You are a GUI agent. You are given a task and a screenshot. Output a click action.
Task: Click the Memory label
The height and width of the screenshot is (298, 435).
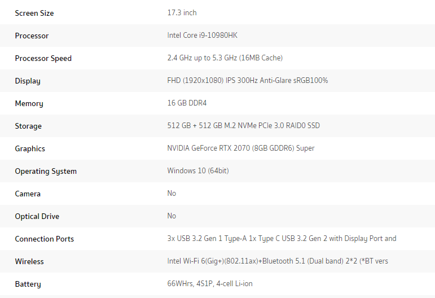pyautogui.click(x=29, y=103)
